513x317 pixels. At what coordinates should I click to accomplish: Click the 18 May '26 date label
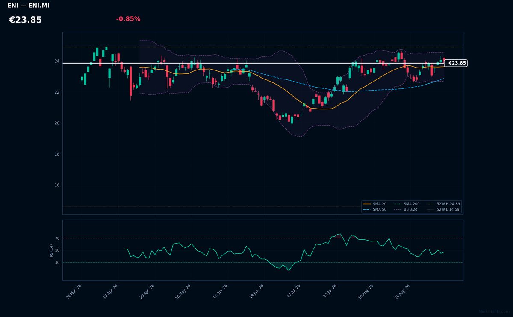point(183,291)
